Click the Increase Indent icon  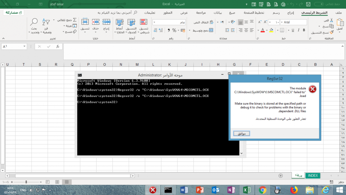point(227,30)
